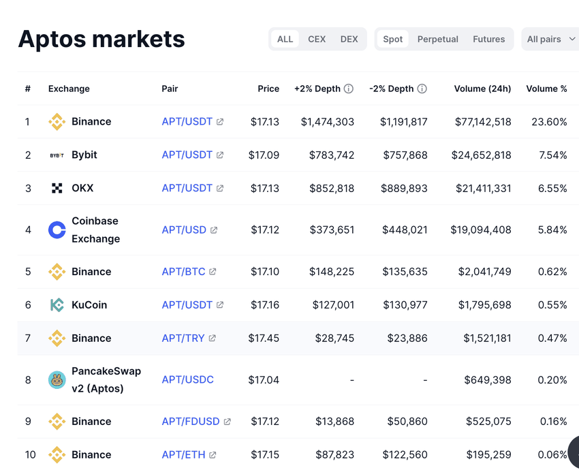Image resolution: width=579 pixels, height=470 pixels.
Task: Click the Aptos markets heading
Action: click(x=101, y=39)
